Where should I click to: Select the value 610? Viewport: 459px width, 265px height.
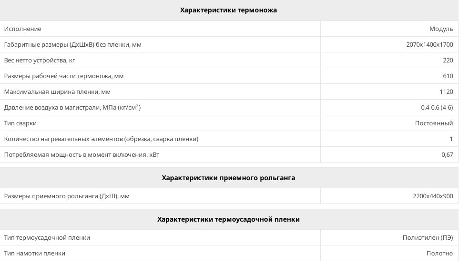click(x=448, y=76)
